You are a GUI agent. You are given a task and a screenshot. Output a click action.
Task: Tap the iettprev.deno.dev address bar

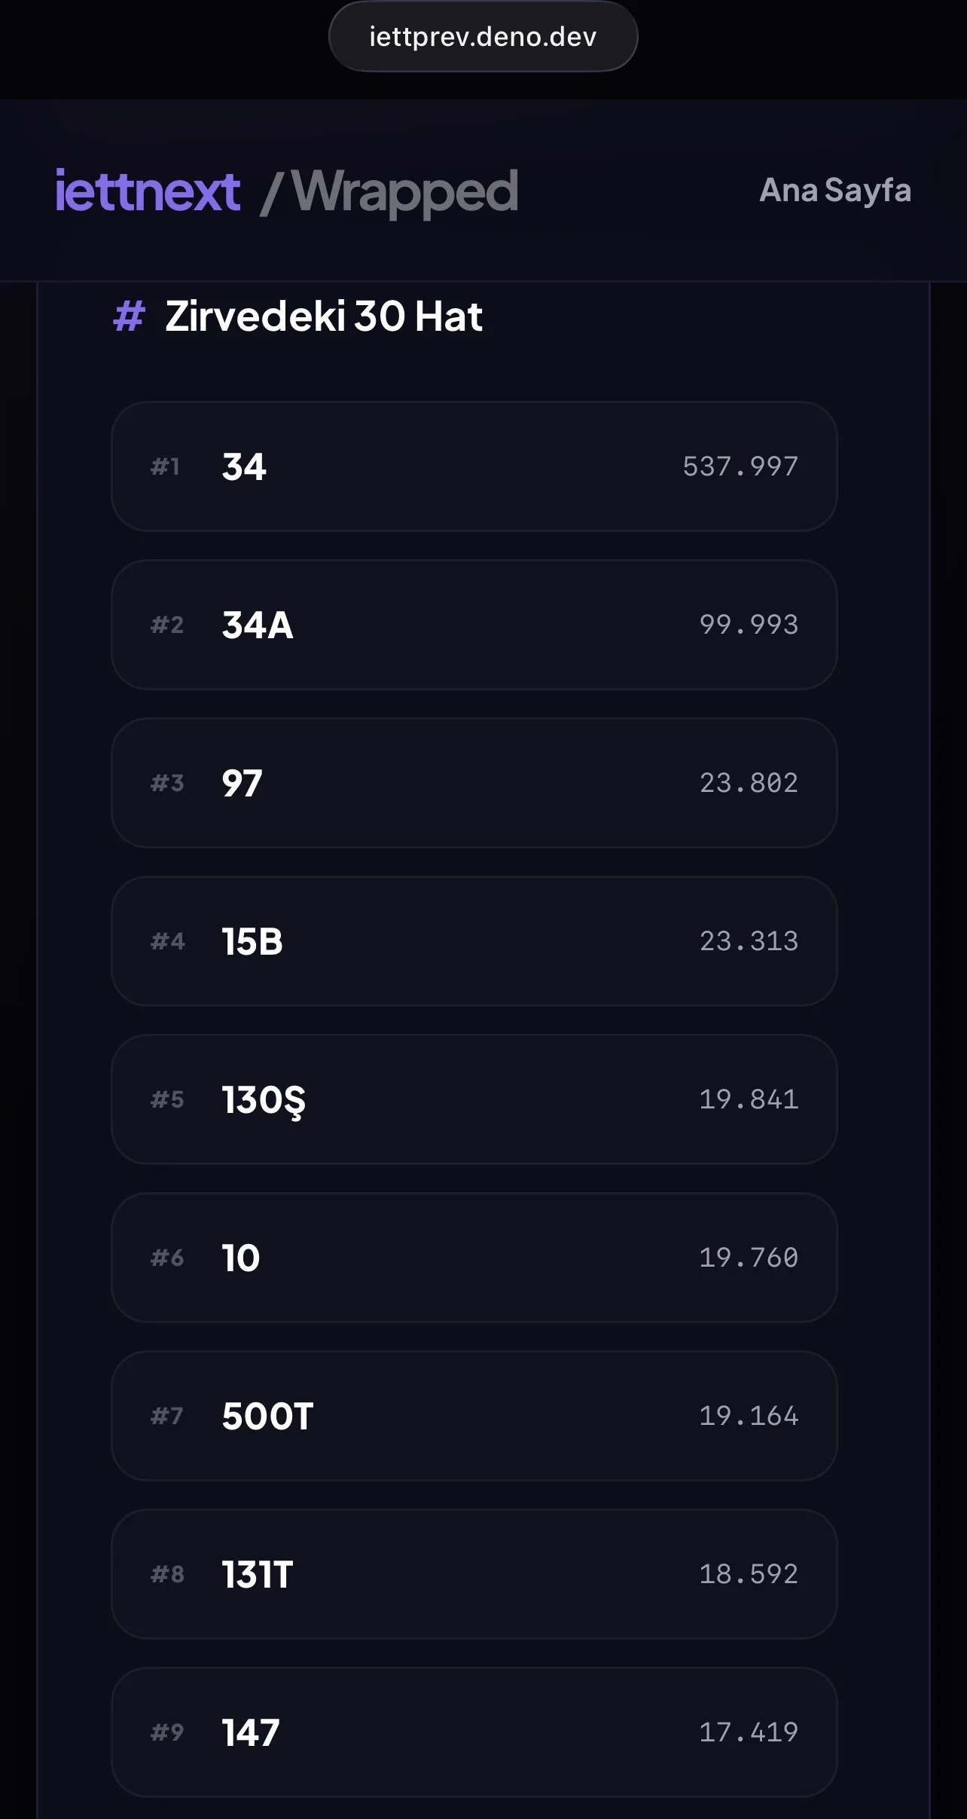[483, 37]
